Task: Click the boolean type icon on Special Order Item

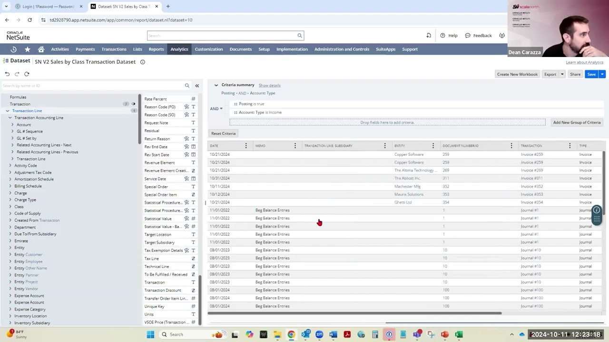Action: pos(193,195)
